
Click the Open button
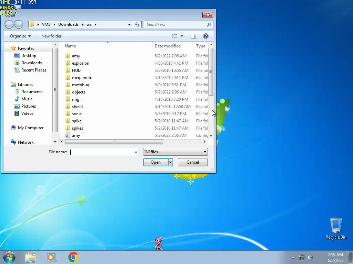tap(156, 162)
